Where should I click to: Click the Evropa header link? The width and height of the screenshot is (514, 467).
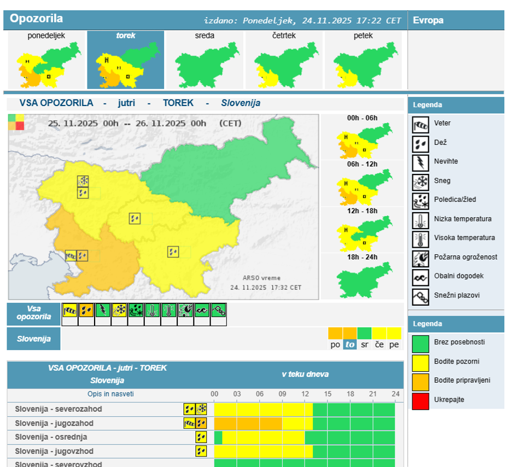click(x=428, y=20)
